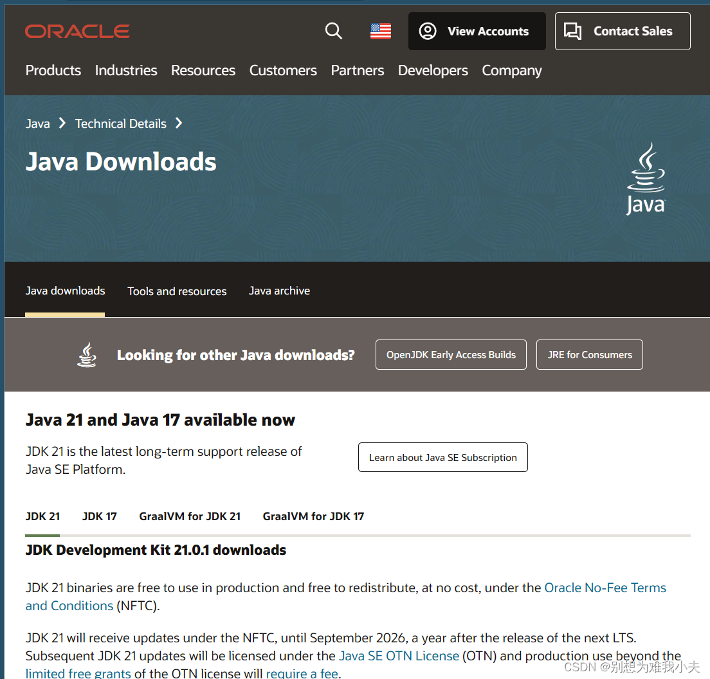
Task: Switch to the Java archive tab
Action: tap(279, 291)
